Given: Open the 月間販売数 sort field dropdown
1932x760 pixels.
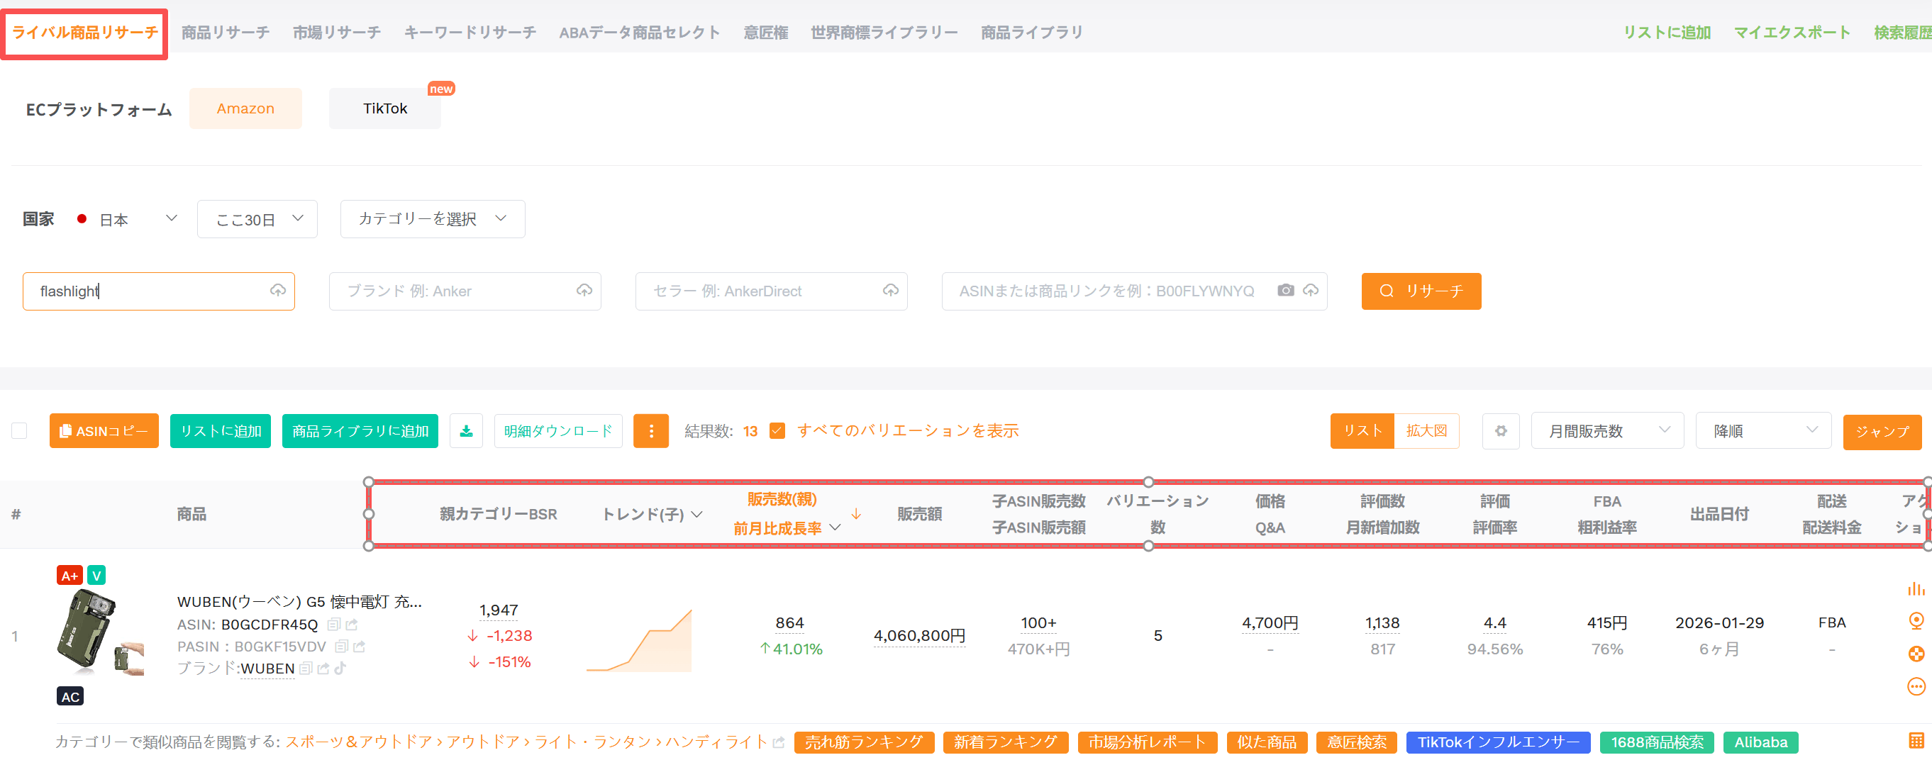Looking at the screenshot, I should pyautogui.click(x=1607, y=431).
